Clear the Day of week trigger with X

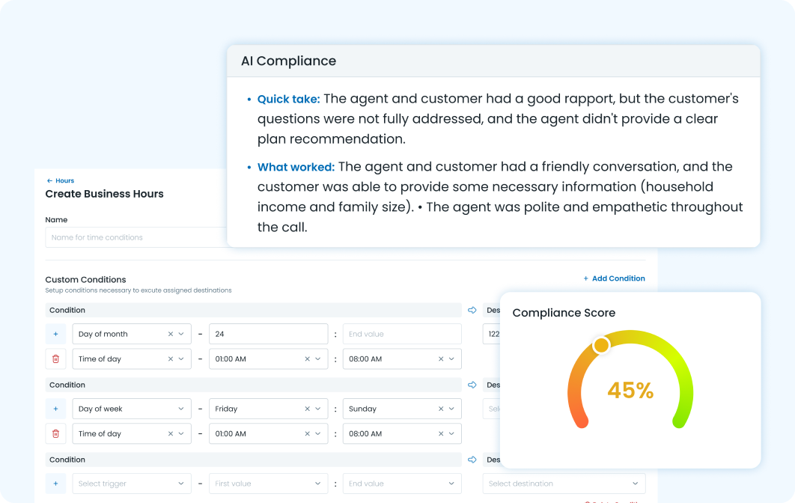170,409
